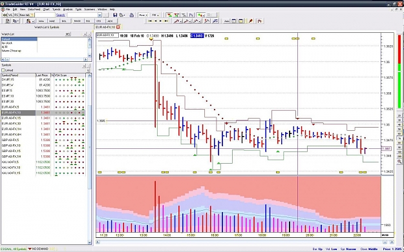Jump to first bar playback icon
This screenshot has height=252, width=404.
[150, 21]
